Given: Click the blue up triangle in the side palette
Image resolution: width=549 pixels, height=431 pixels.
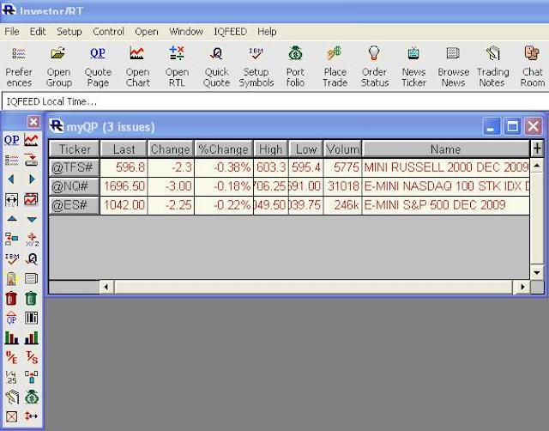Looking at the screenshot, I should coord(12,219).
